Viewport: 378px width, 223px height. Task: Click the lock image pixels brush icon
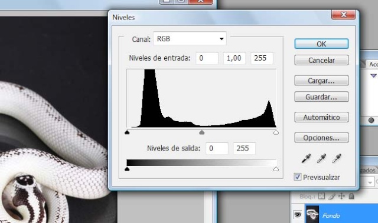[332, 197]
